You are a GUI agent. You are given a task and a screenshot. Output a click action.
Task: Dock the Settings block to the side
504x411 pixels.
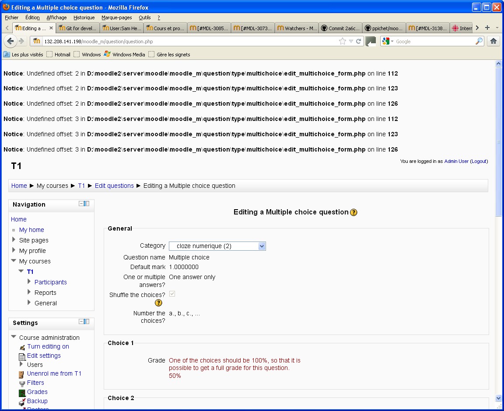[x=87, y=322]
